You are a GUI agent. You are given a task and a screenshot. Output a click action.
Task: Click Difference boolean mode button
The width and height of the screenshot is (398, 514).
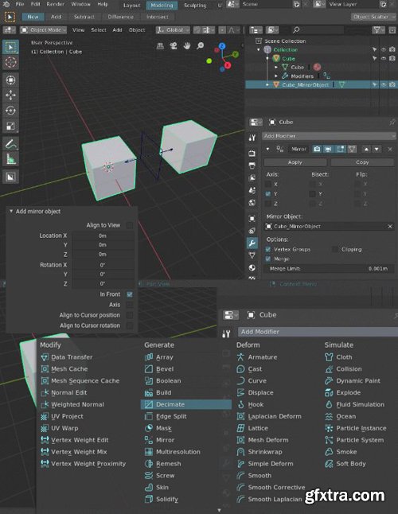pos(121,17)
